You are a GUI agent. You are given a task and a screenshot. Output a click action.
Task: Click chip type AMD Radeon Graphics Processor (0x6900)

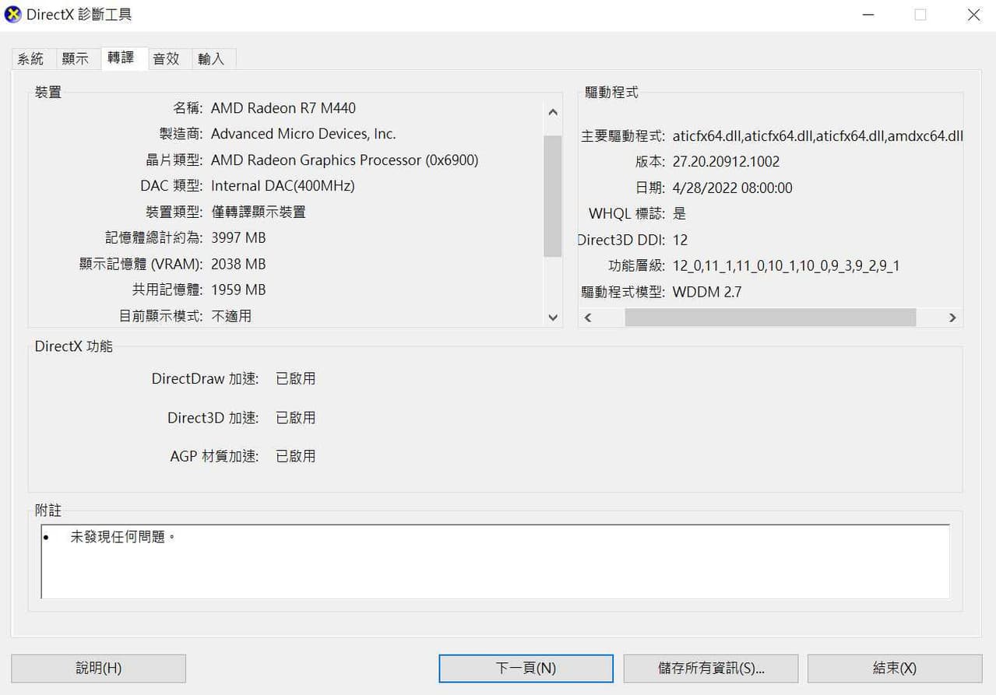click(345, 160)
